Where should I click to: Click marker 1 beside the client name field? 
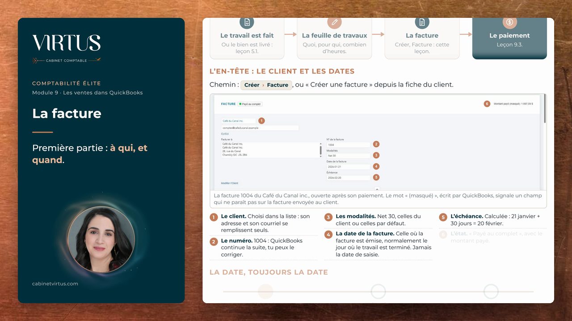pos(262,121)
